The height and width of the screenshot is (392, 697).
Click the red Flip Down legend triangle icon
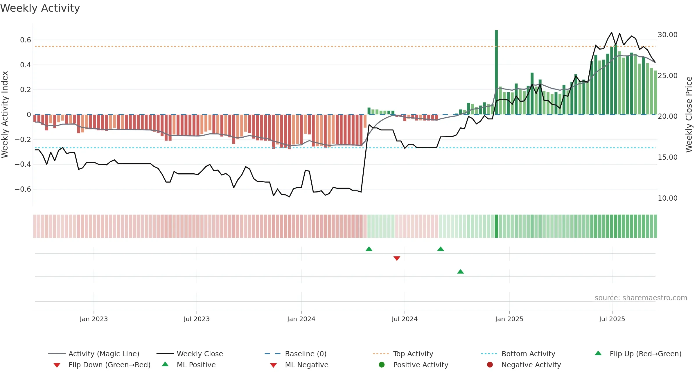tap(57, 365)
